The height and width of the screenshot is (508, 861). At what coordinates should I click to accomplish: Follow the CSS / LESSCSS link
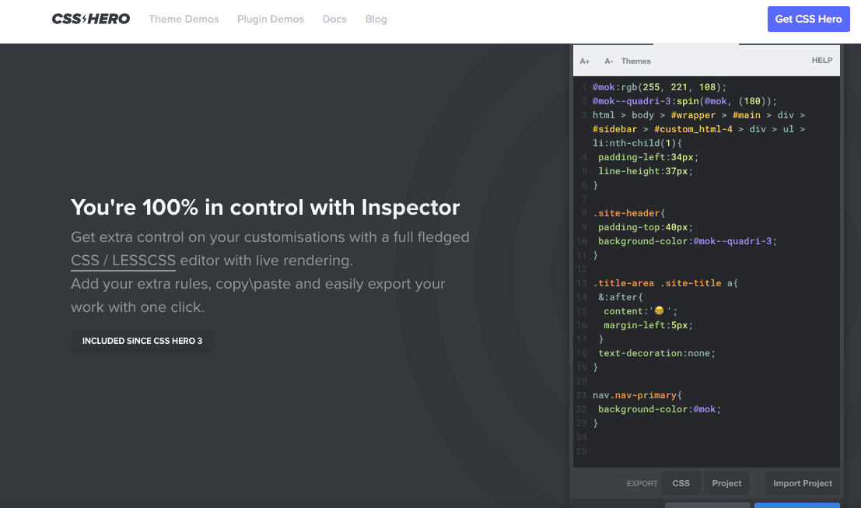click(x=123, y=261)
